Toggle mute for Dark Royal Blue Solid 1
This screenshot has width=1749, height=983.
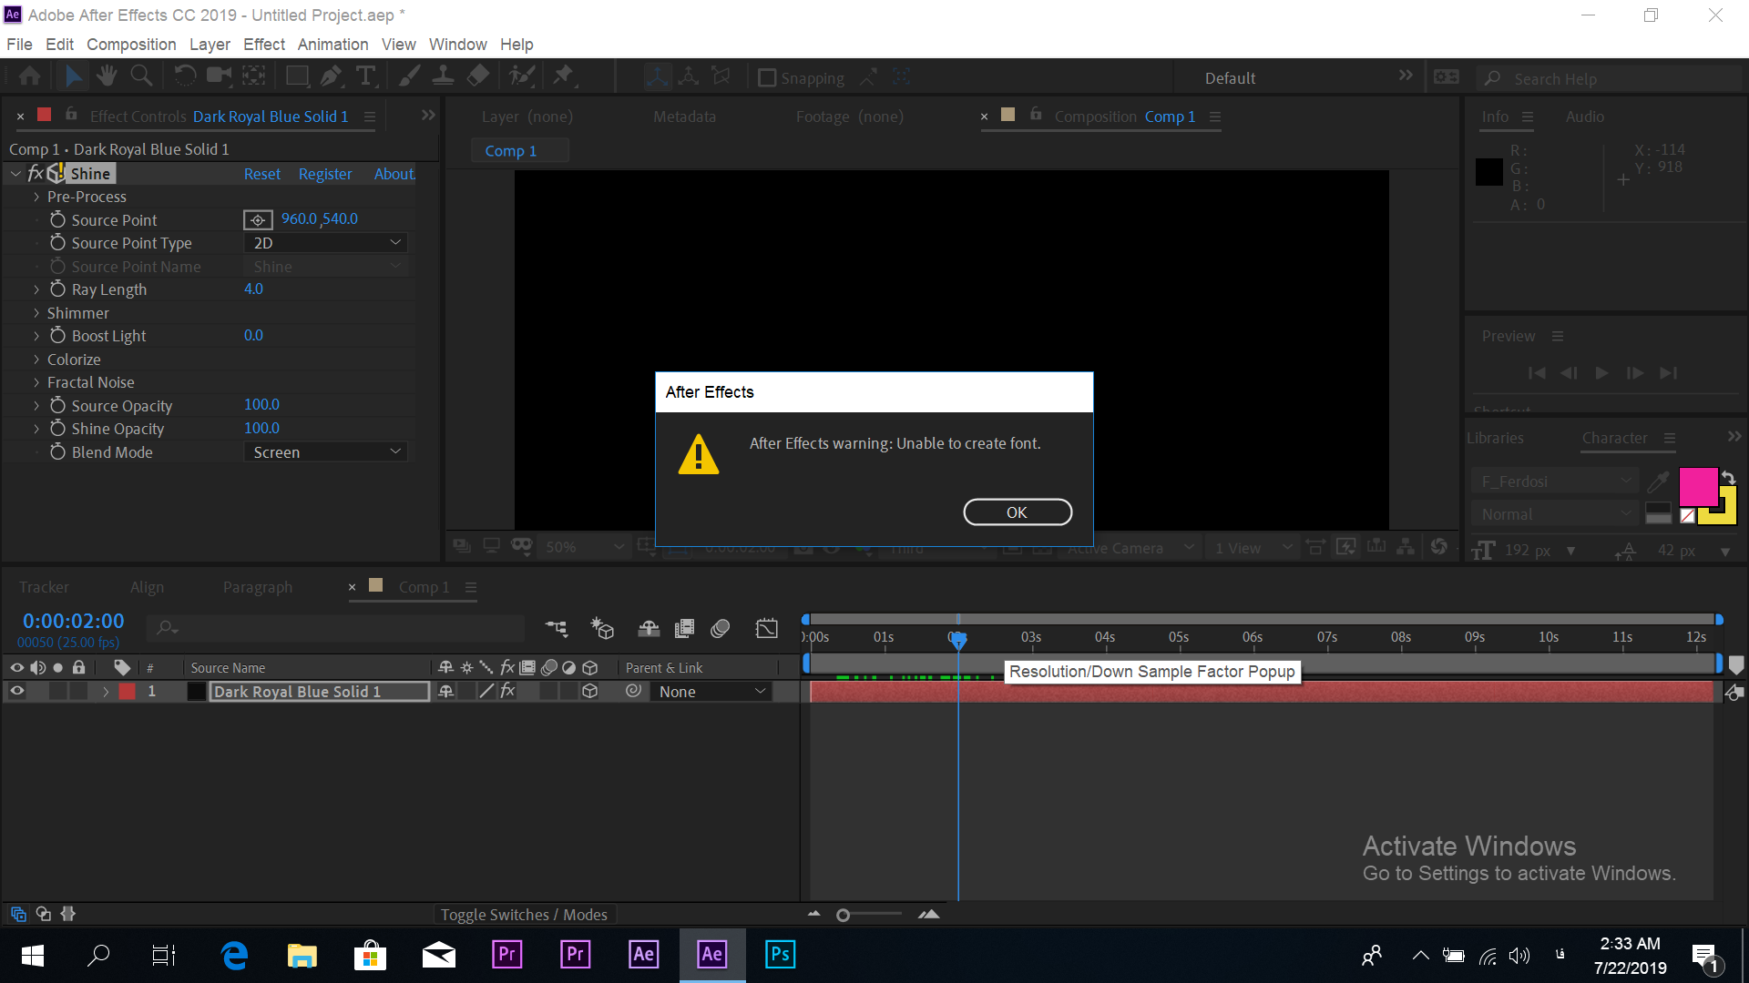(36, 692)
